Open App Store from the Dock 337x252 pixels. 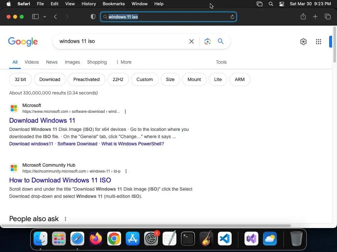coord(133,239)
